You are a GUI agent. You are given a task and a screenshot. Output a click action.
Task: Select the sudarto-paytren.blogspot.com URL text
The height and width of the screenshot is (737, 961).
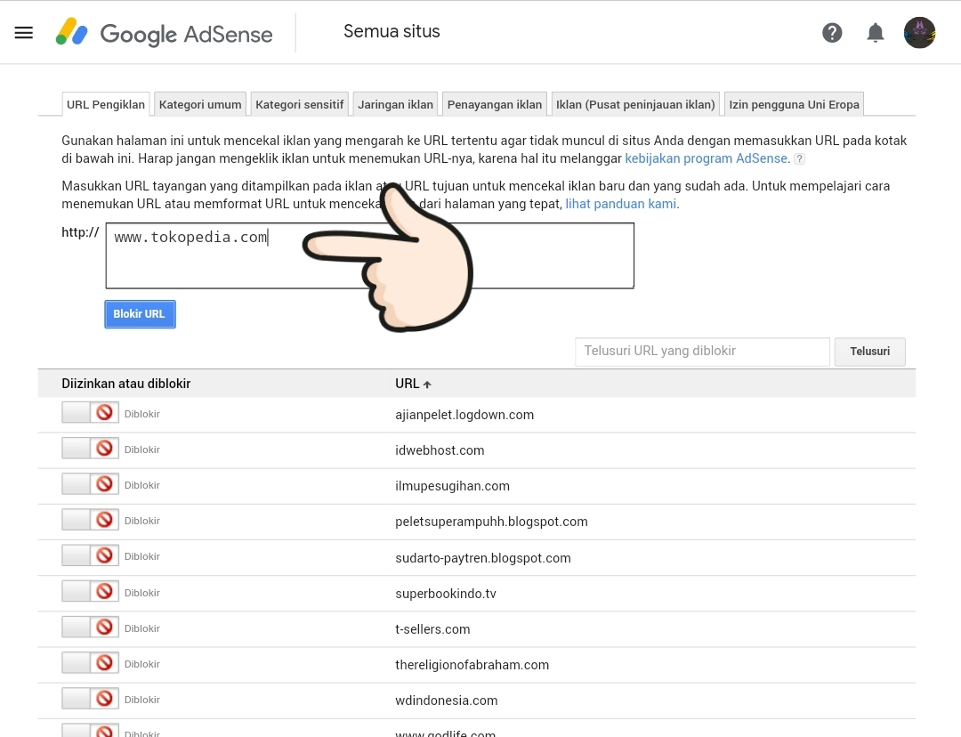(x=483, y=558)
